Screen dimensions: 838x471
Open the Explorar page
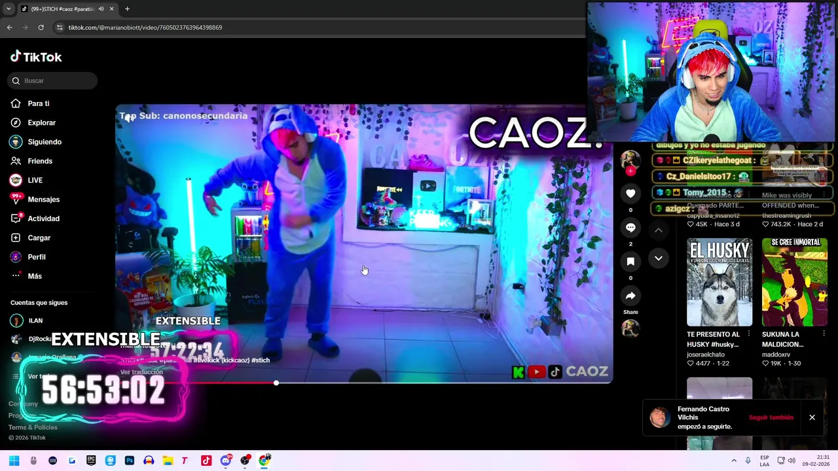(41, 122)
